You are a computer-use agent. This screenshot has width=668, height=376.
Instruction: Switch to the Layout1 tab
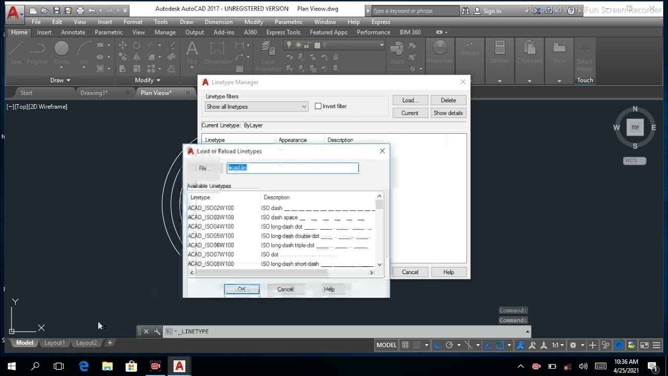55,343
